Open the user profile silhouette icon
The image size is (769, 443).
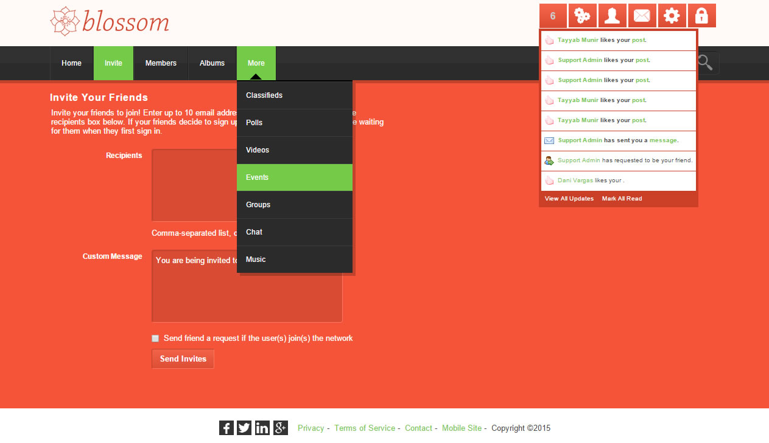point(612,16)
